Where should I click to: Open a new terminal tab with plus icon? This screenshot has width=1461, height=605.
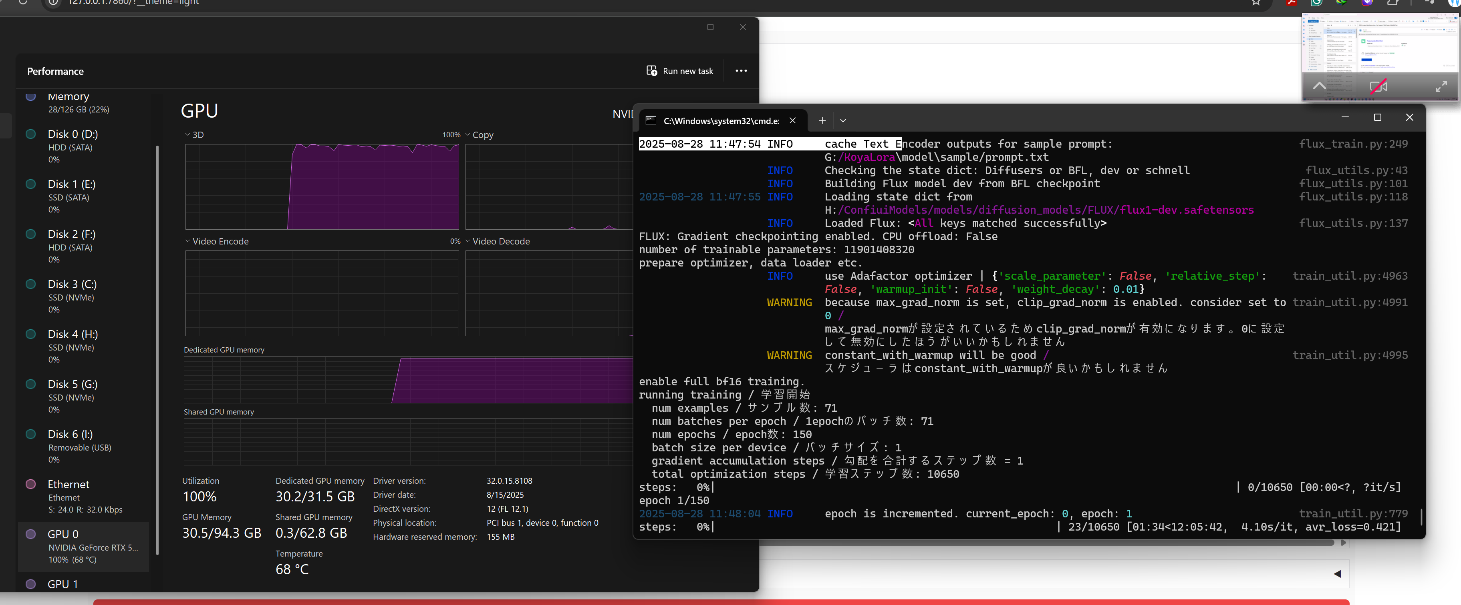point(822,120)
